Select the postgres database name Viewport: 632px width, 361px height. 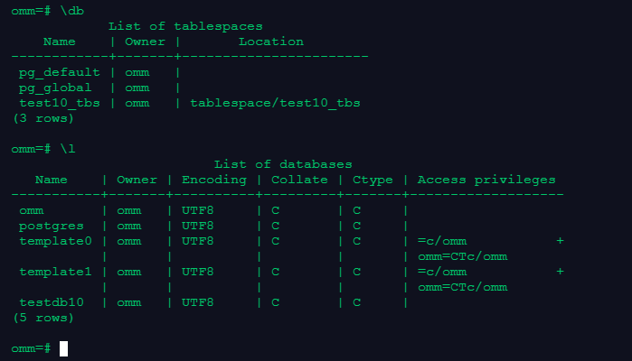tap(52, 226)
